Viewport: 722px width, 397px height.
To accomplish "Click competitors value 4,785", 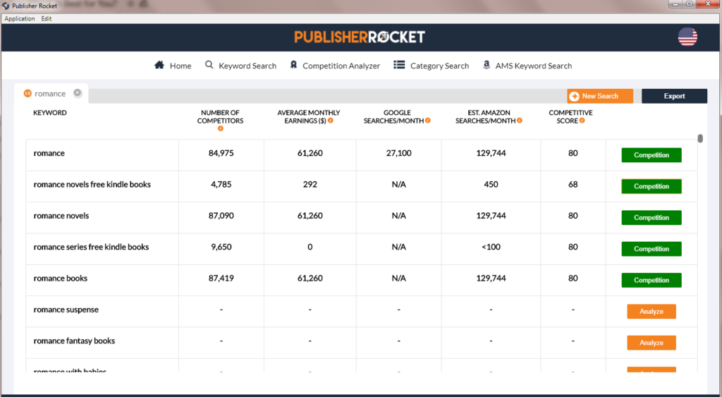I will click(221, 184).
